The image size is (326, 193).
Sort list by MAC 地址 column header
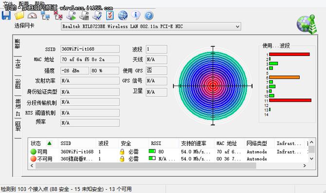click(x=229, y=143)
